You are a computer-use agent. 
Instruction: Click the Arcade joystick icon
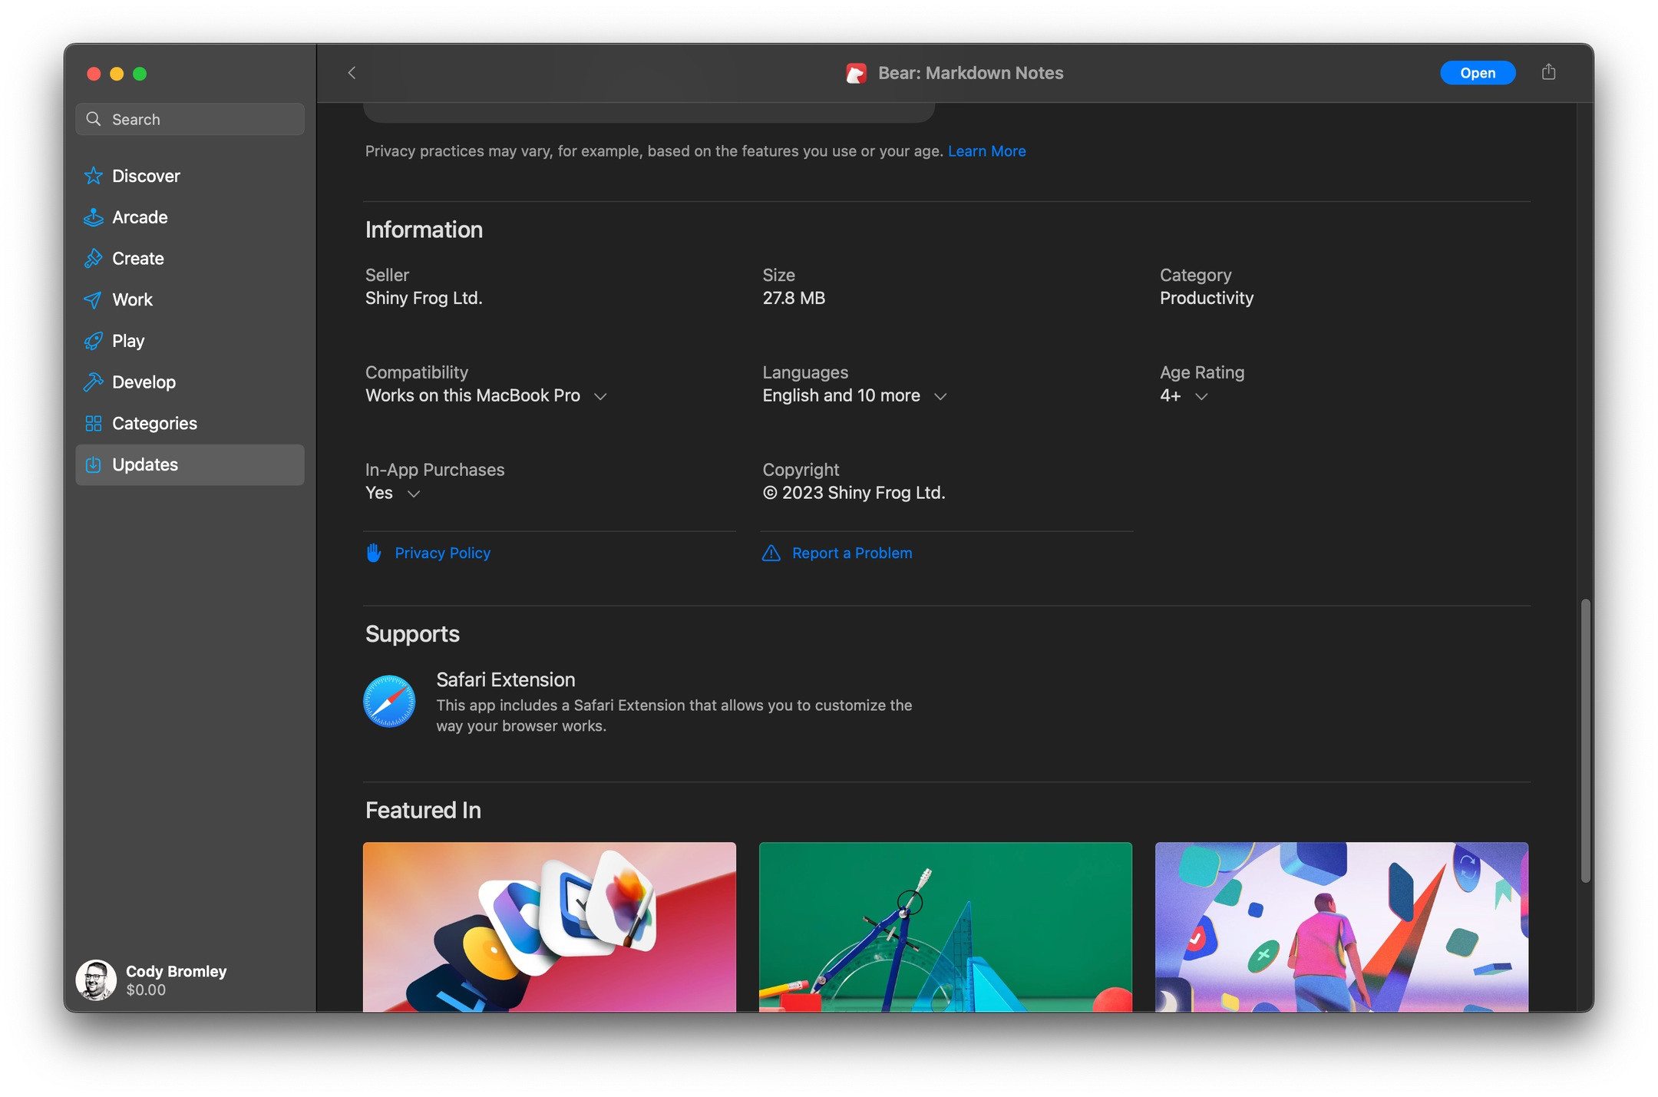point(94,217)
